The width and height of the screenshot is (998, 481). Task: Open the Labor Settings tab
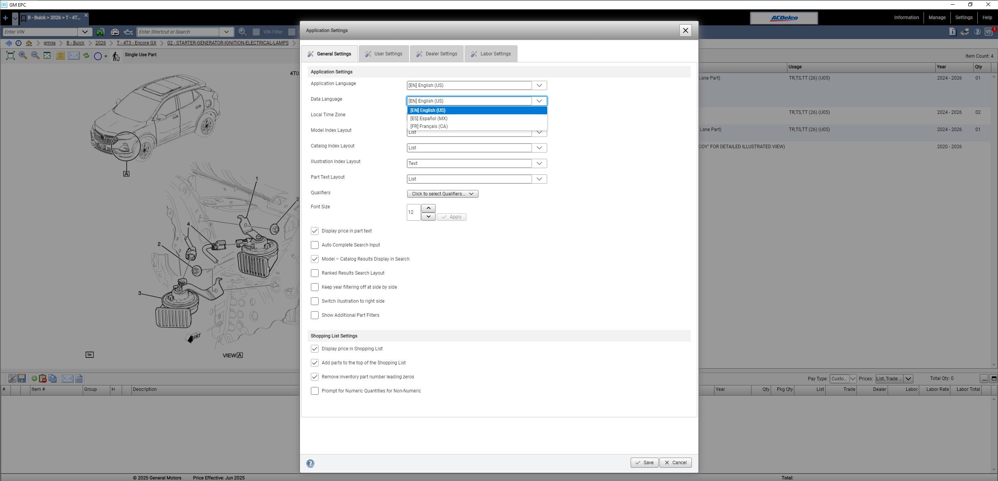tap(491, 54)
